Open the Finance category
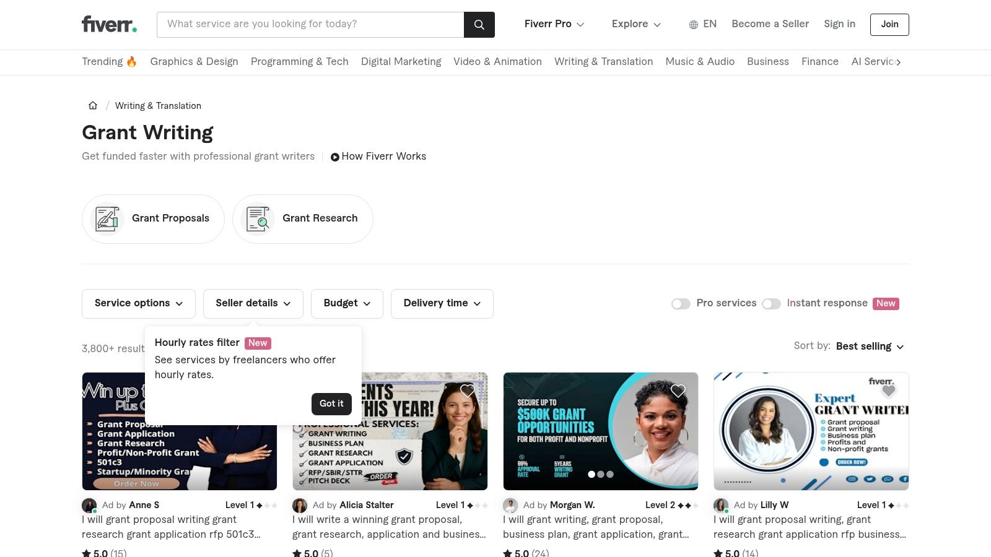 [820, 61]
